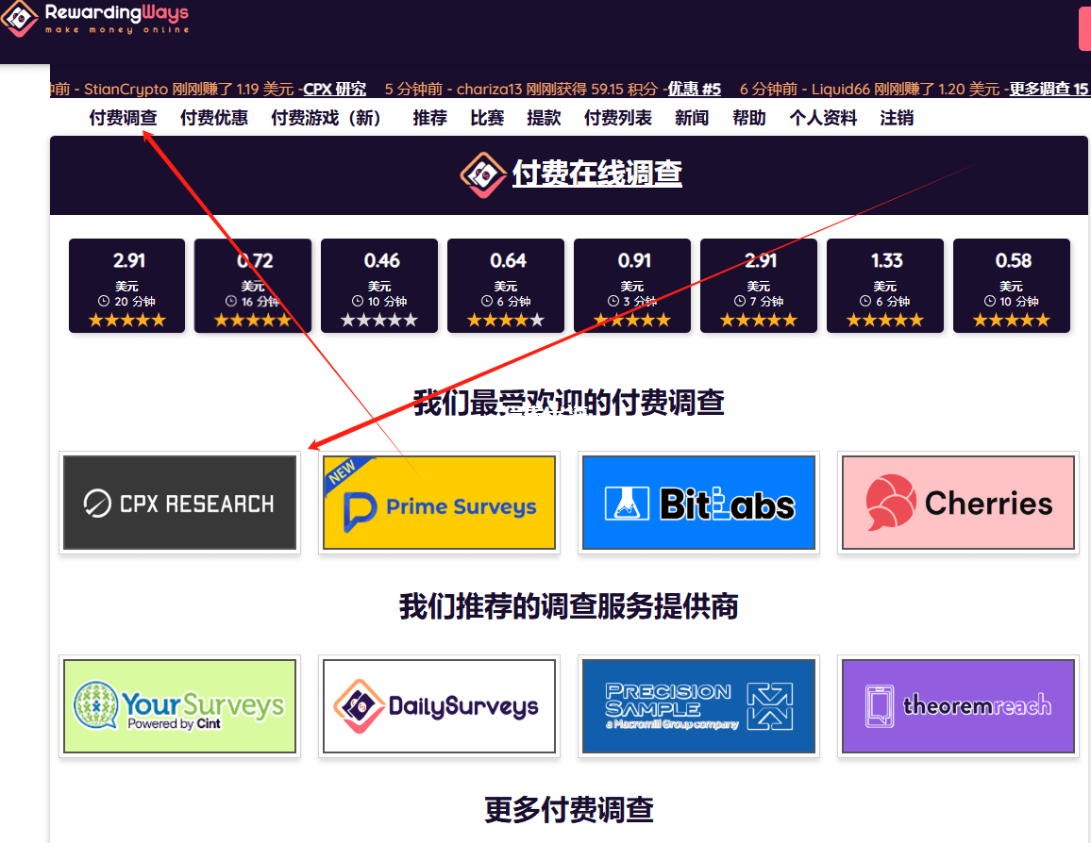Open the 新闻 menu item
The image size is (1091, 843).
pyautogui.click(x=692, y=118)
